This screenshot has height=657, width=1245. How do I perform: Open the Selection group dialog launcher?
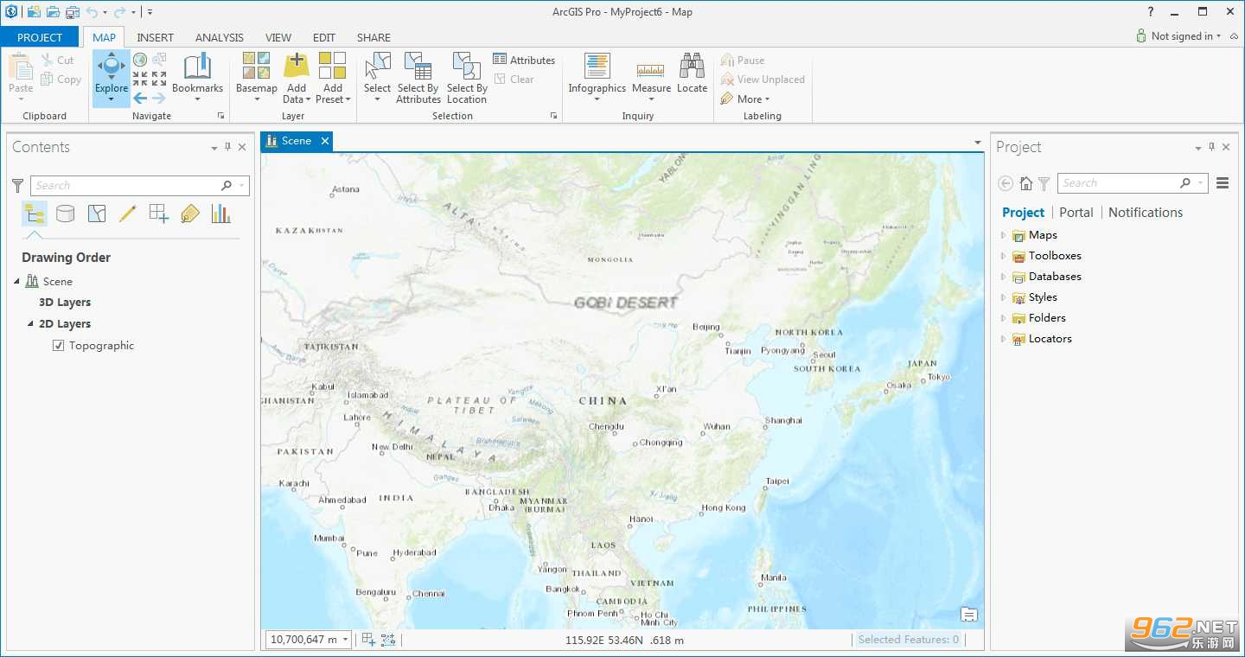553,116
